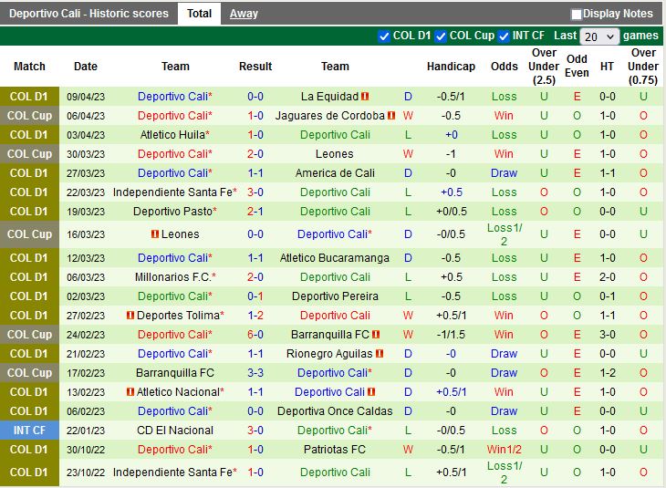Screen dimensions: 666x488
Task: Switch to the Away tab
Action: click(x=244, y=14)
